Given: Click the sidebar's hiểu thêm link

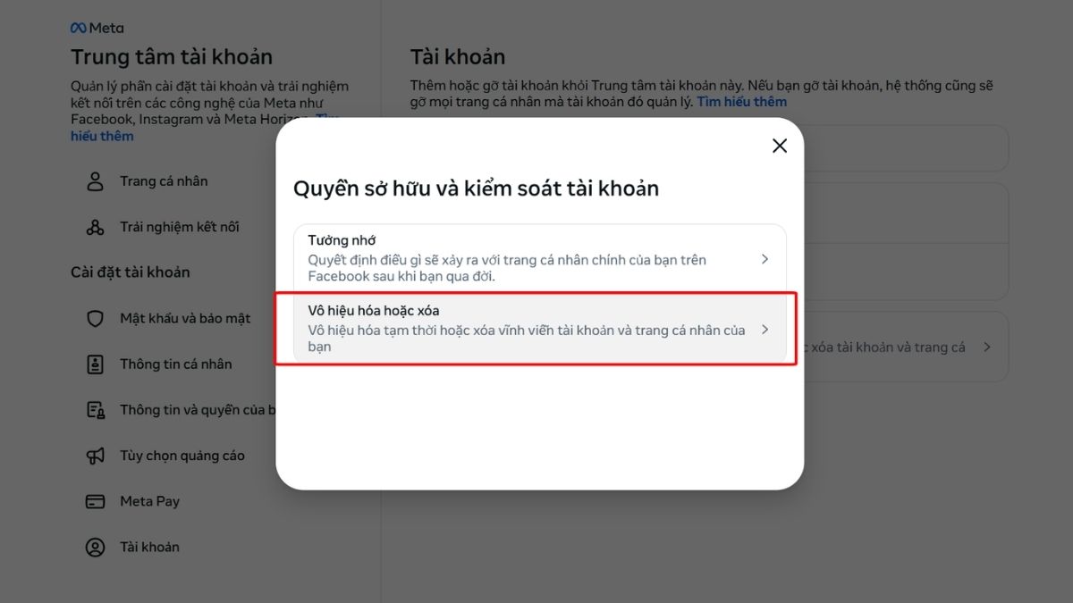Looking at the screenshot, I should click(x=102, y=136).
